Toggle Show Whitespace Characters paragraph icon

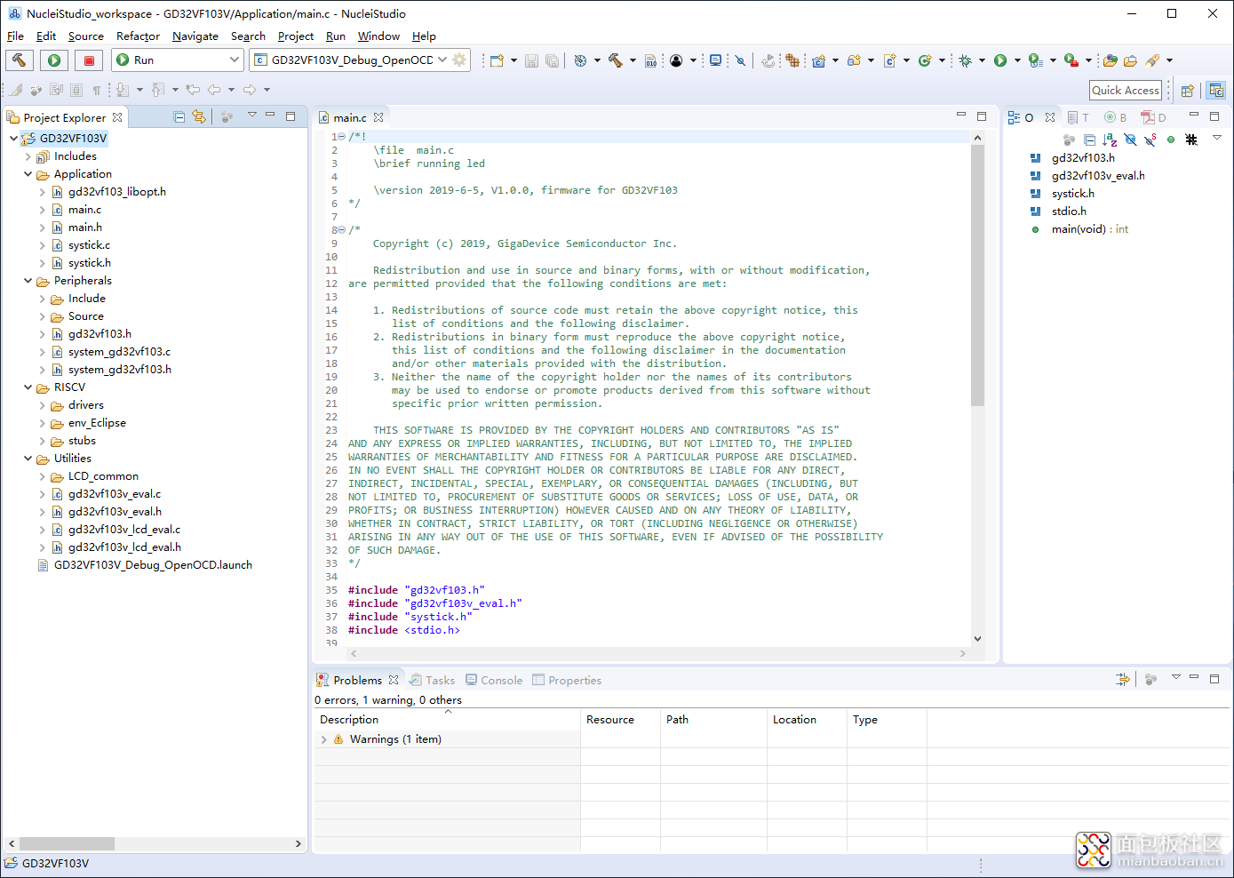click(97, 90)
